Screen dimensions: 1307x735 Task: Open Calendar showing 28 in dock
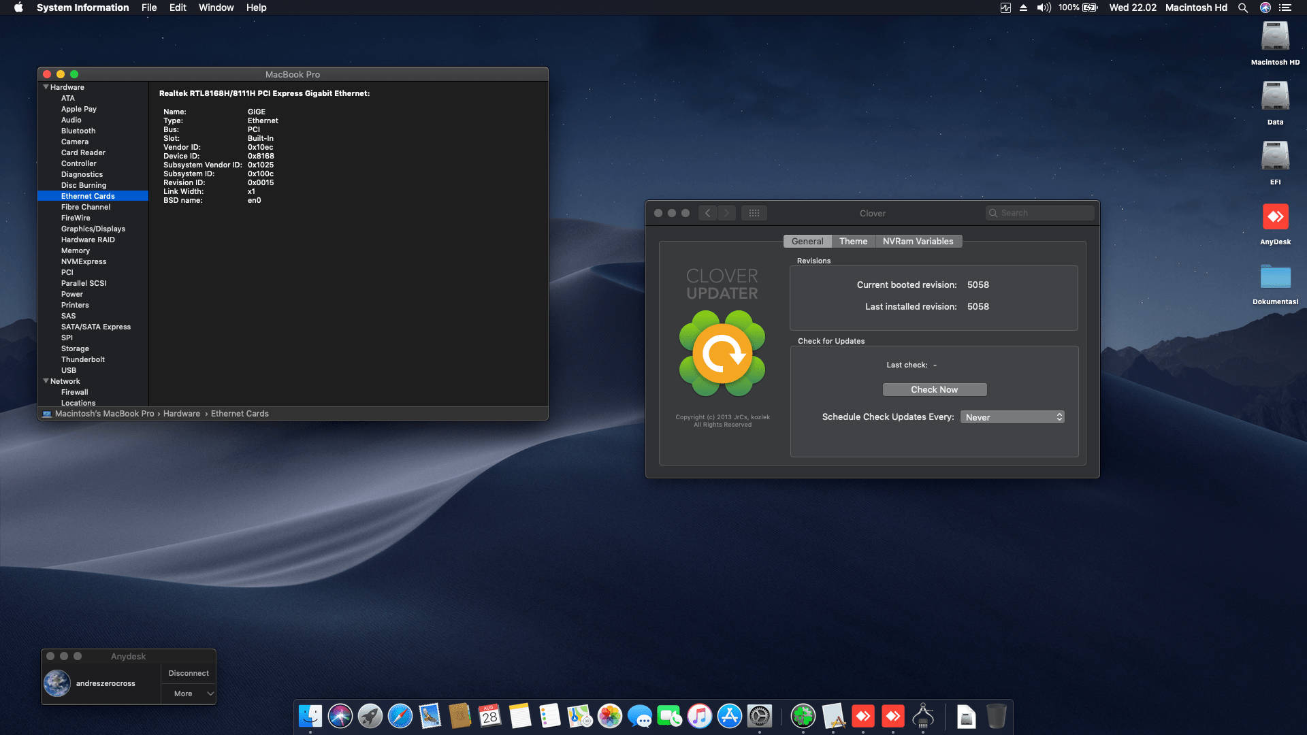pos(490,716)
